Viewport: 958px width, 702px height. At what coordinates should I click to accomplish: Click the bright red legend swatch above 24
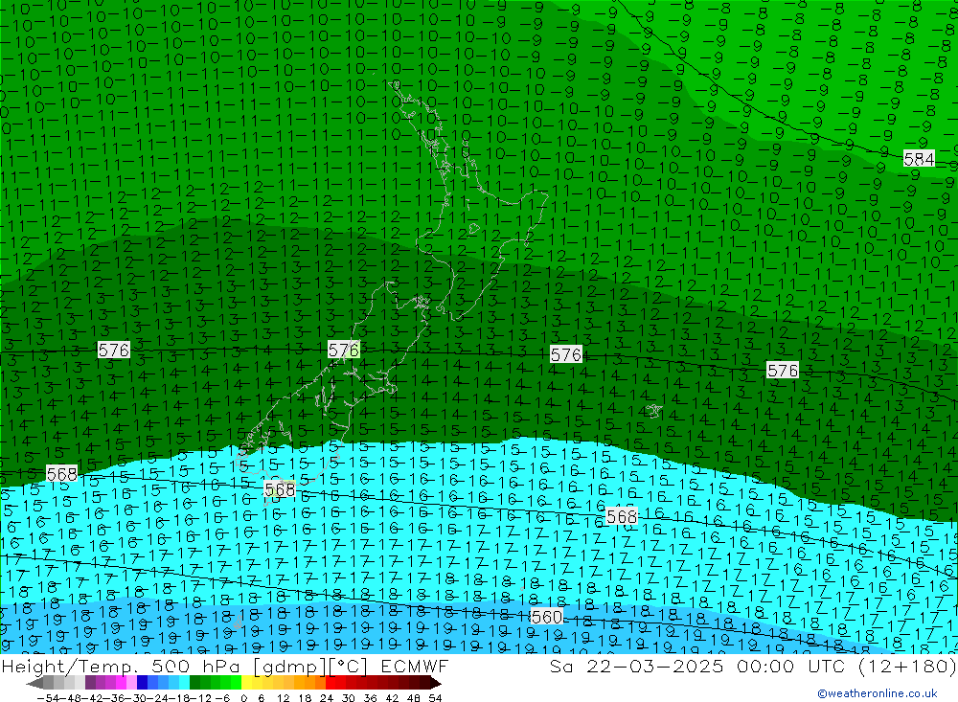click(x=331, y=683)
